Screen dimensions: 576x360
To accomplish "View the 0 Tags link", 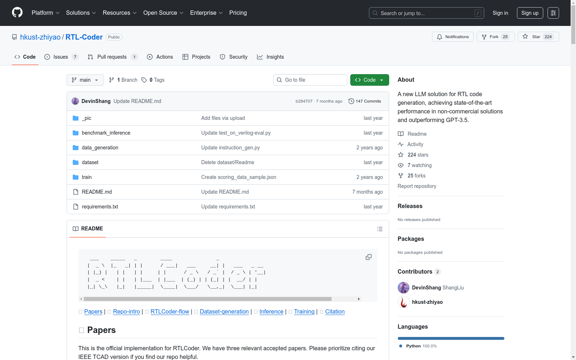I will 153,80.
